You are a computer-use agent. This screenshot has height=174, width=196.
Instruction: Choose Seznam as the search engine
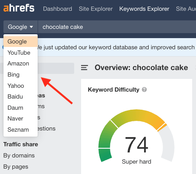tap(21, 129)
